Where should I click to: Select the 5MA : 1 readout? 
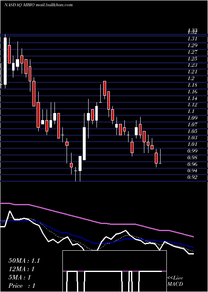(x=20, y=277)
